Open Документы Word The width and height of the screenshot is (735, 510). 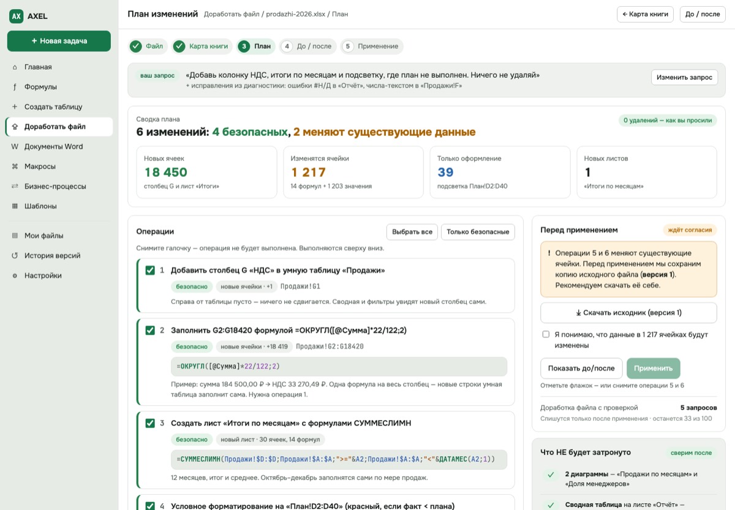(59, 146)
